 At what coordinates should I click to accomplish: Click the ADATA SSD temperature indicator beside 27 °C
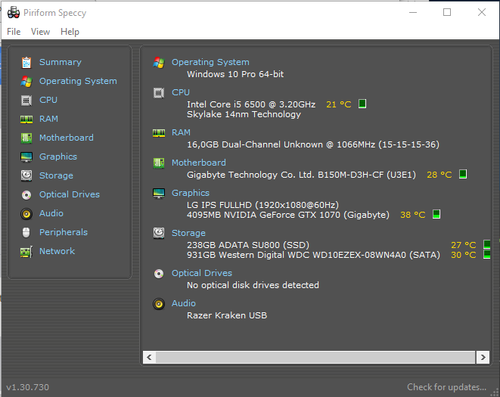(487, 244)
